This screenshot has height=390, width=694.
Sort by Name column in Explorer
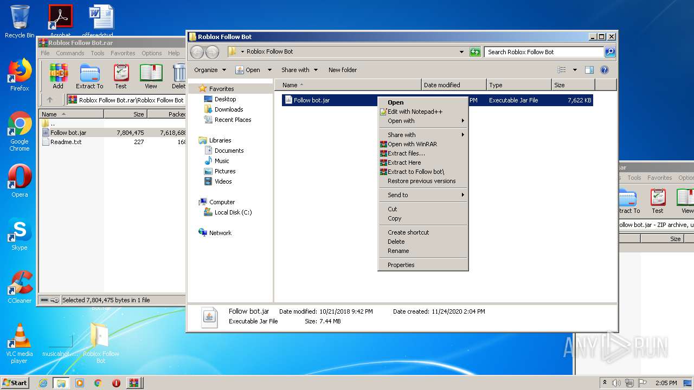tap(348, 85)
